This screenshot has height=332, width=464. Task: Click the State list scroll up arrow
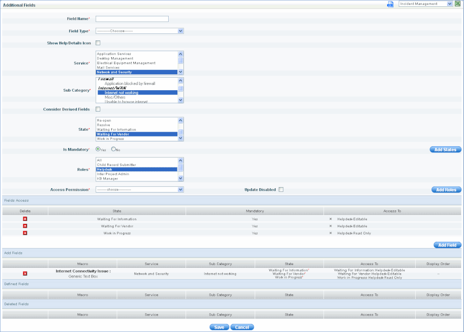tap(180, 120)
